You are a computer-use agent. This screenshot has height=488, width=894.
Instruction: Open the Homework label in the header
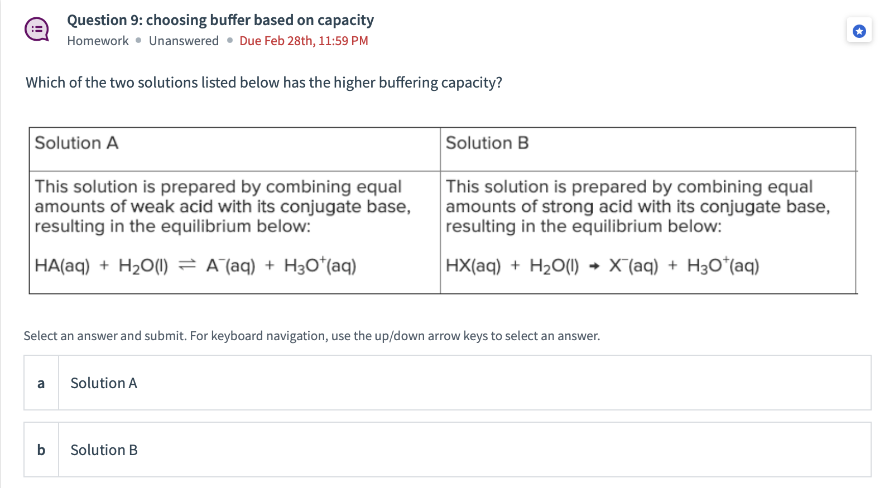[98, 41]
